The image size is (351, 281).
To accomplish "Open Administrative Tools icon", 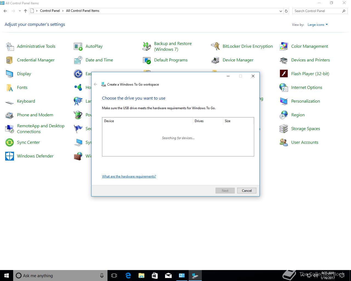I will (10, 46).
